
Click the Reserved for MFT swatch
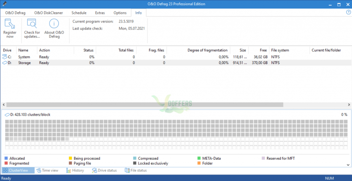point(263,158)
